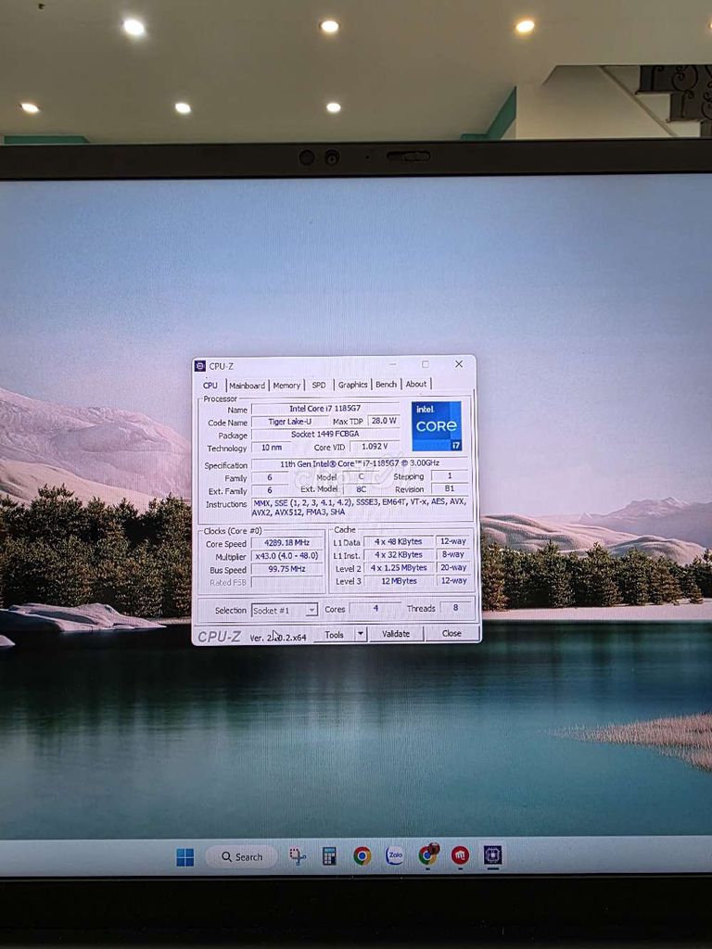Click the Instructions list text
Screen dimensions: 712x949
(360, 507)
